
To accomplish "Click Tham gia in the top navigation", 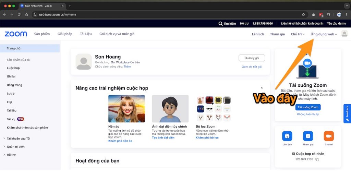I will pyautogui.click(x=277, y=34).
